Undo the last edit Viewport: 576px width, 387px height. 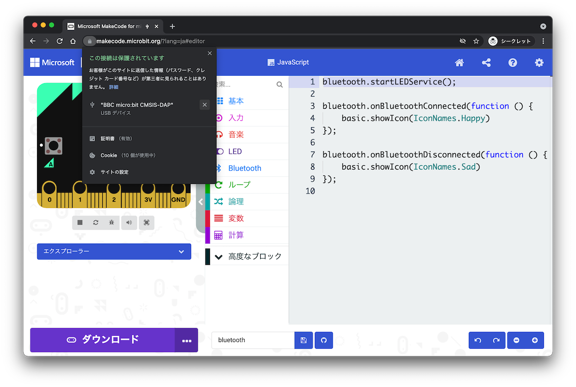pos(478,340)
